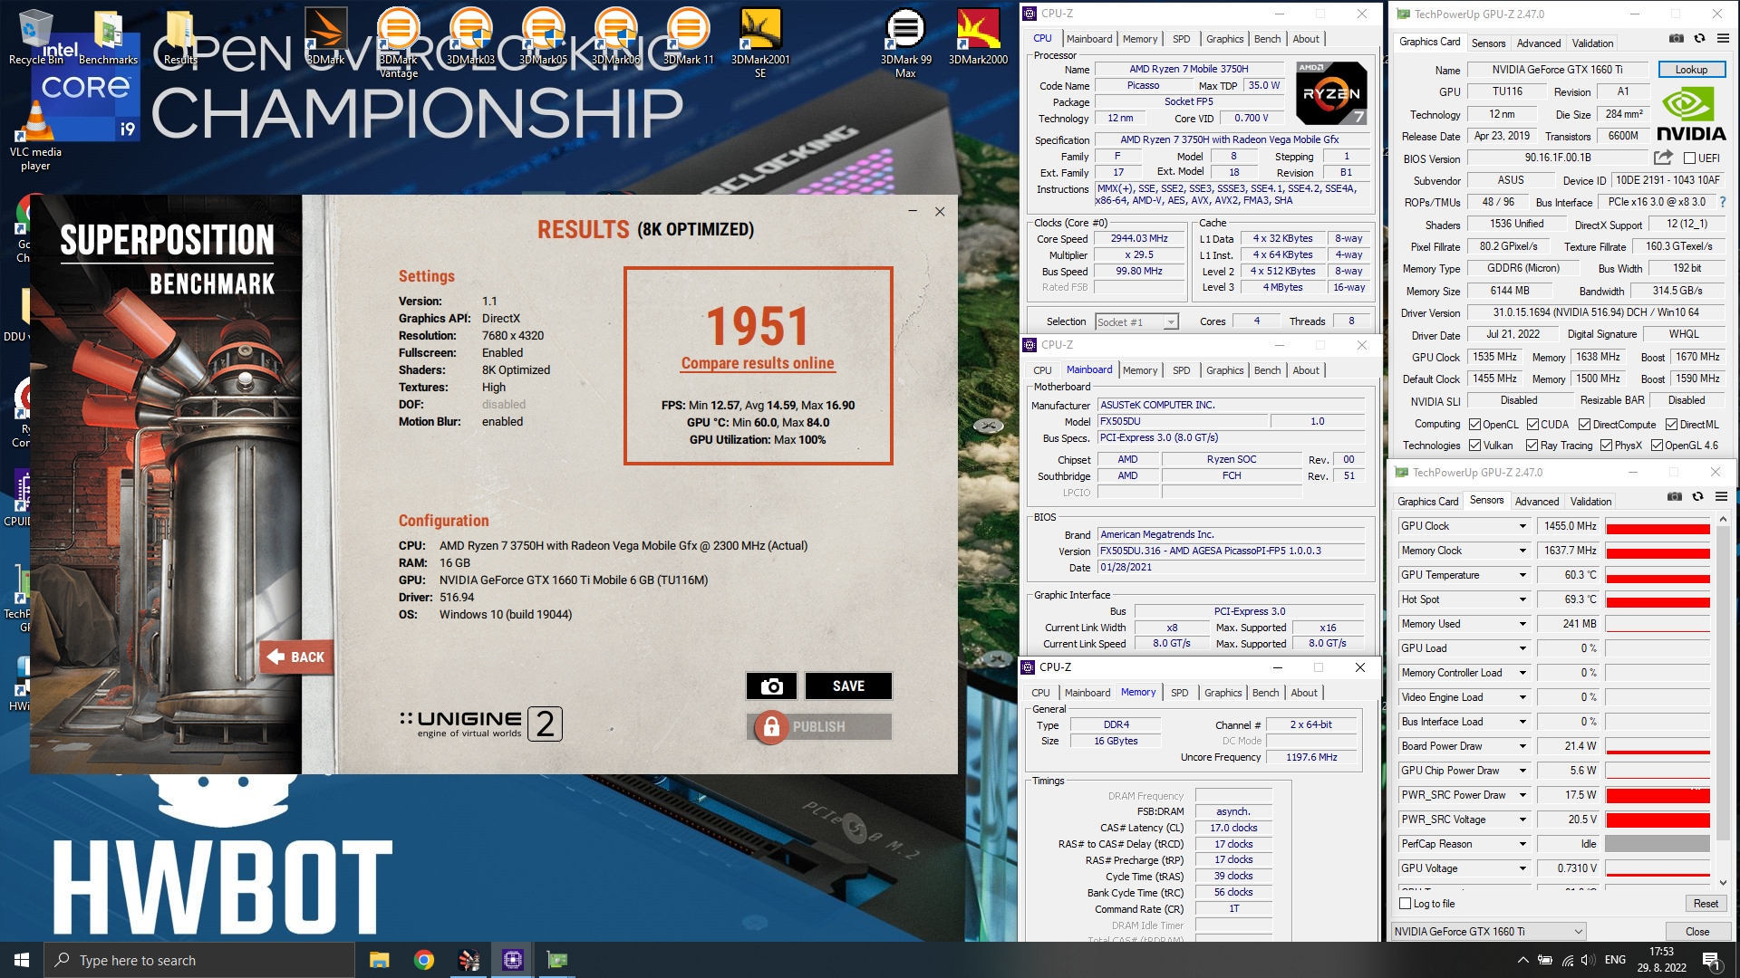The height and width of the screenshot is (978, 1740).
Task: Launch the 3DMark desktop shortcut
Action: [325, 36]
